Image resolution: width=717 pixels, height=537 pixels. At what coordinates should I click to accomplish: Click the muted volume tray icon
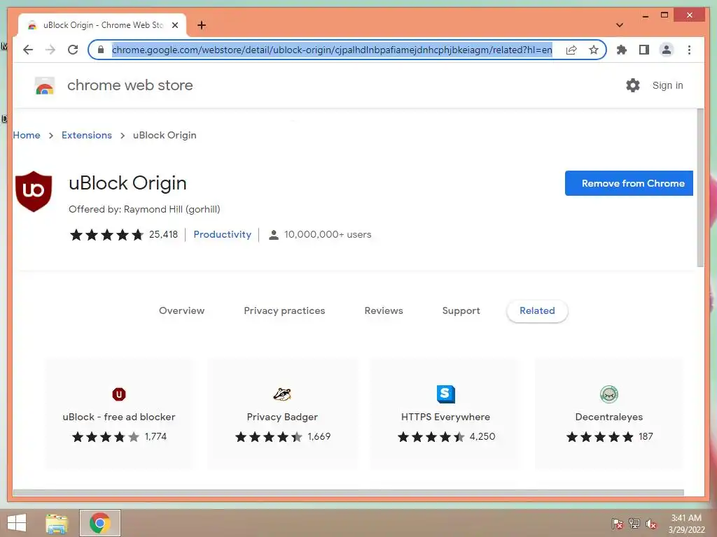(x=651, y=523)
